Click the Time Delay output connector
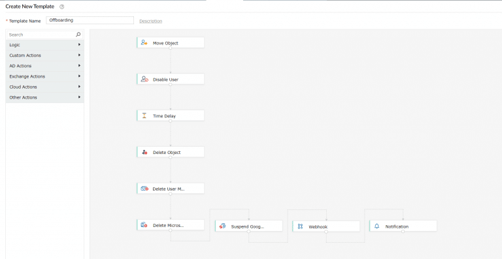This screenshot has height=259, width=502. click(171, 121)
